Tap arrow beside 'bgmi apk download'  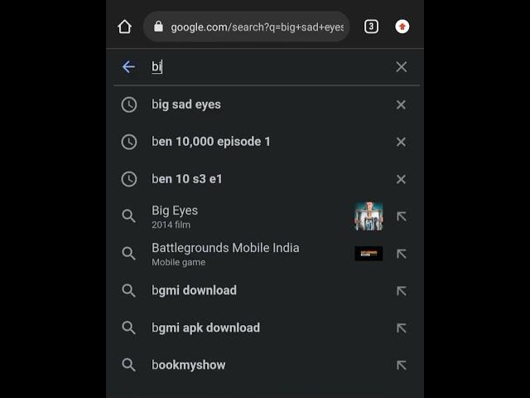pos(401,328)
